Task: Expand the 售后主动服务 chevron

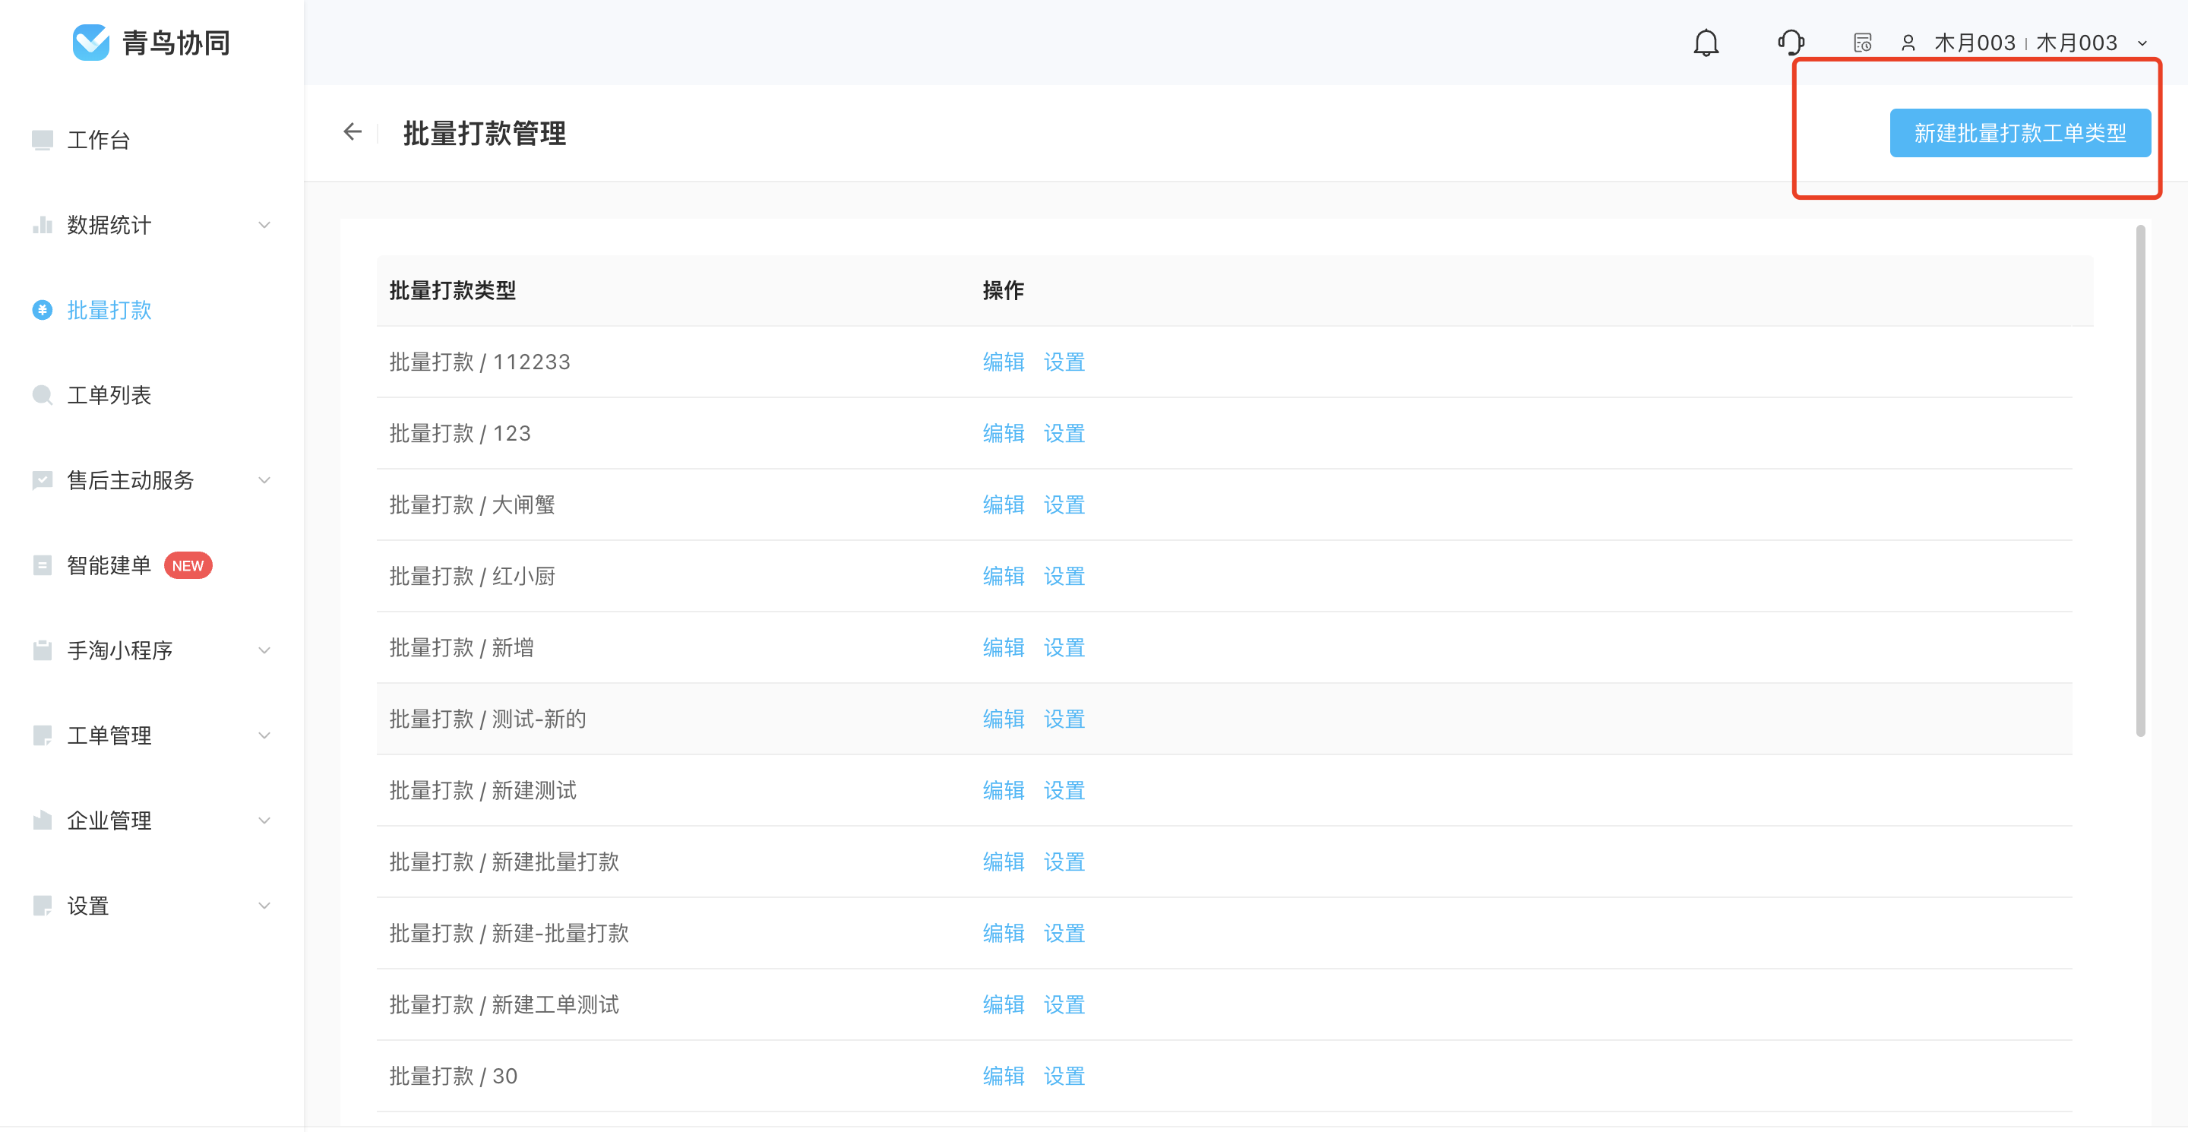Action: pos(264,480)
